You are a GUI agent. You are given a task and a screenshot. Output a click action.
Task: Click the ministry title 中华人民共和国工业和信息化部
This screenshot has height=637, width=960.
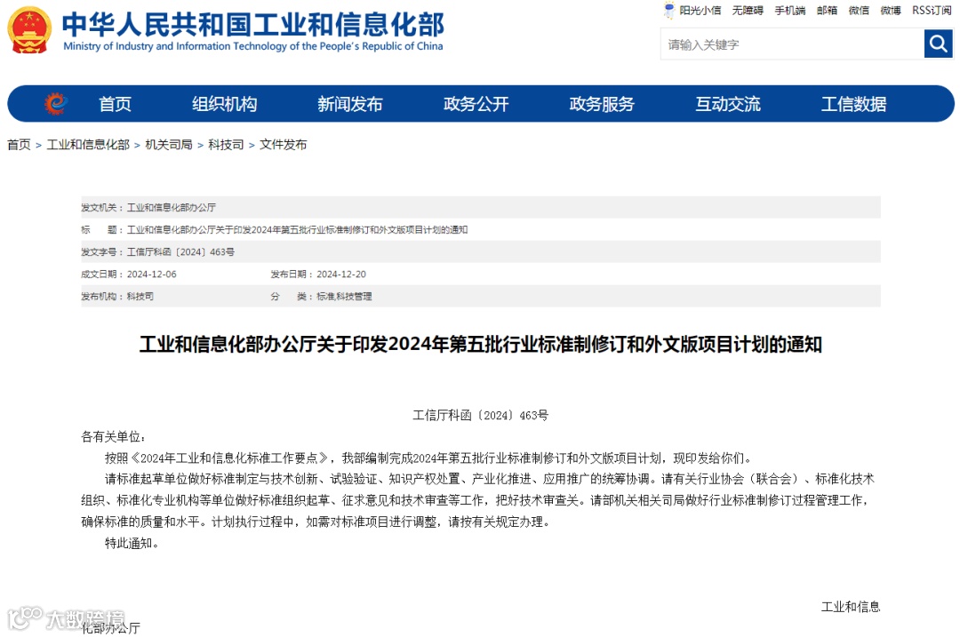pos(252,25)
